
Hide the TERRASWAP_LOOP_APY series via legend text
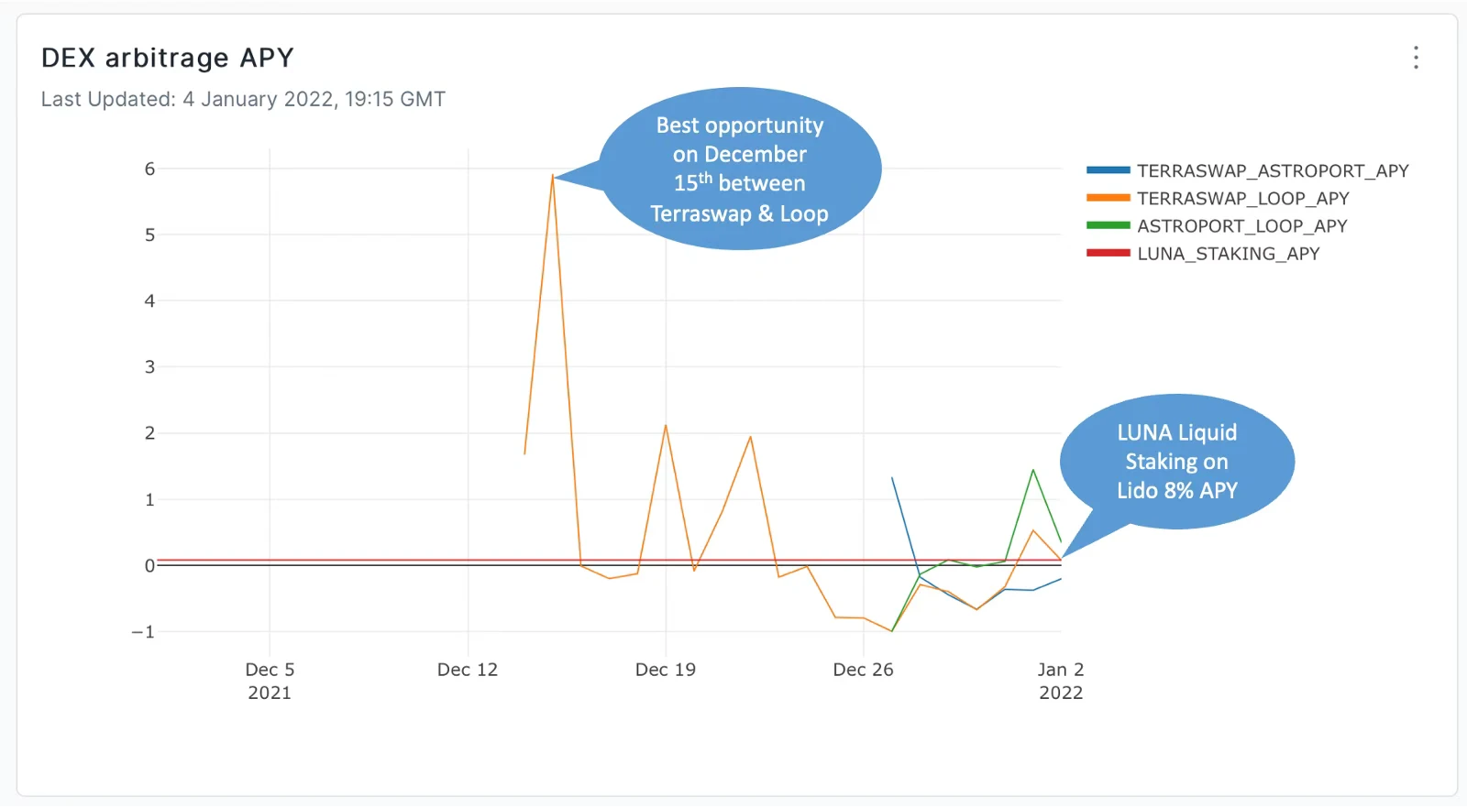point(1242,199)
